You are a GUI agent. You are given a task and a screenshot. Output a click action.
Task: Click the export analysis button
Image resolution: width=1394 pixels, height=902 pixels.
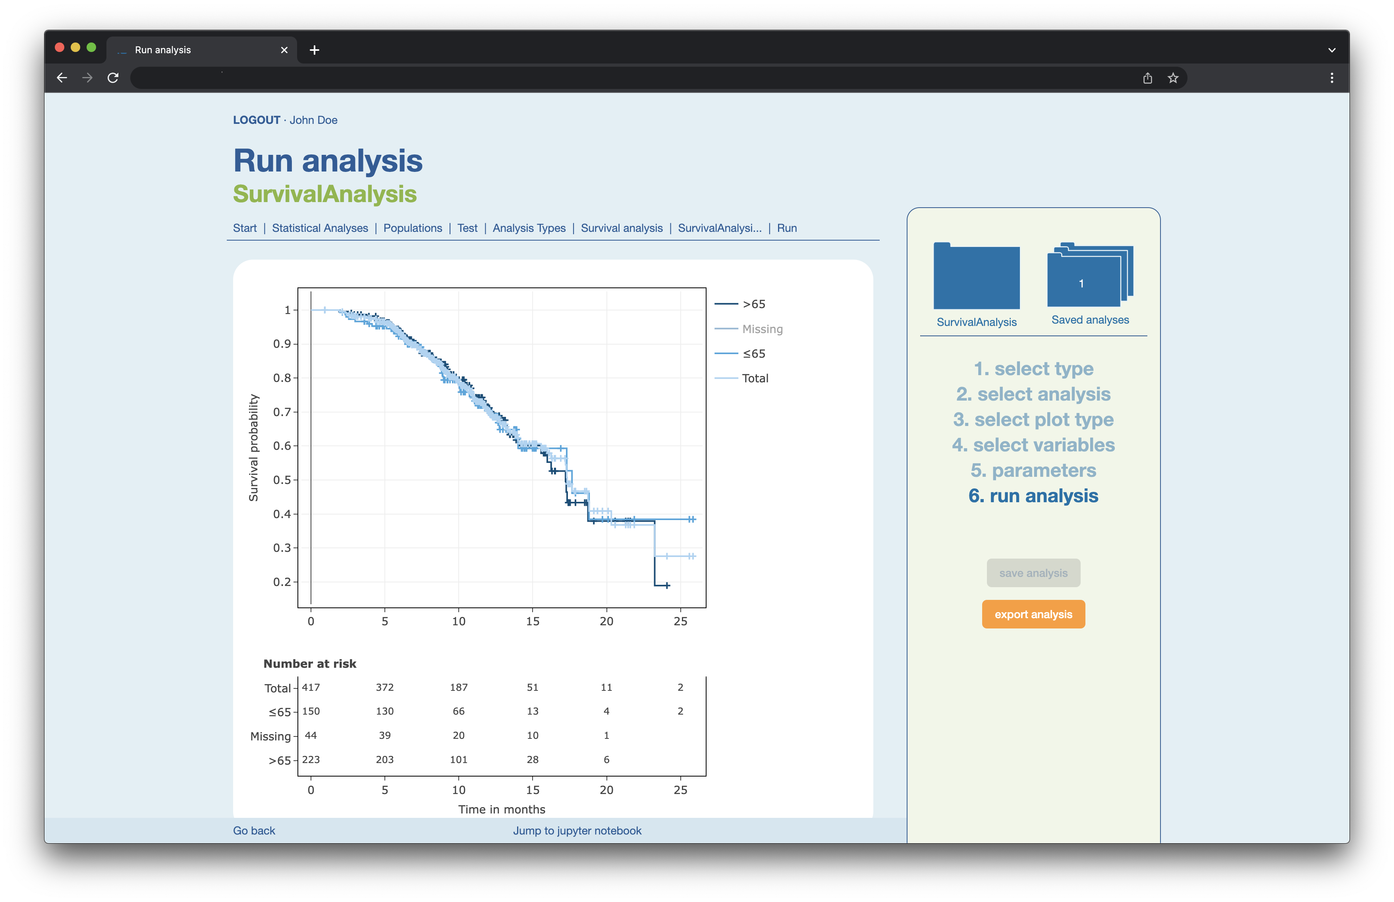click(1033, 614)
